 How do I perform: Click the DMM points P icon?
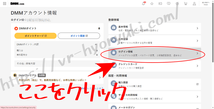pyautogui.click(x=177, y=4)
